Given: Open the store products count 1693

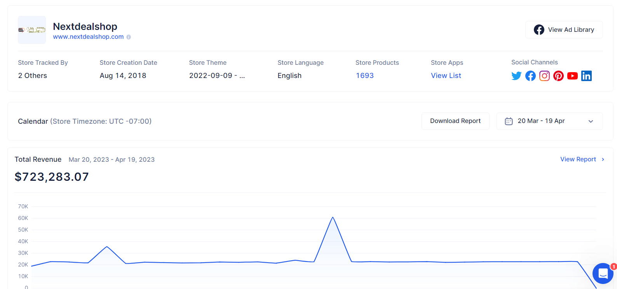Looking at the screenshot, I should tap(365, 76).
